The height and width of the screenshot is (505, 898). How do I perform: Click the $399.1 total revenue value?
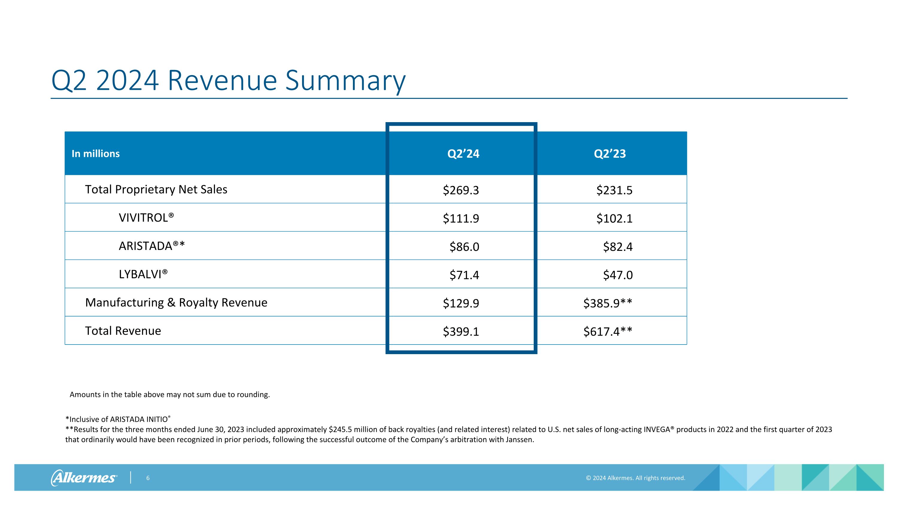(x=461, y=331)
